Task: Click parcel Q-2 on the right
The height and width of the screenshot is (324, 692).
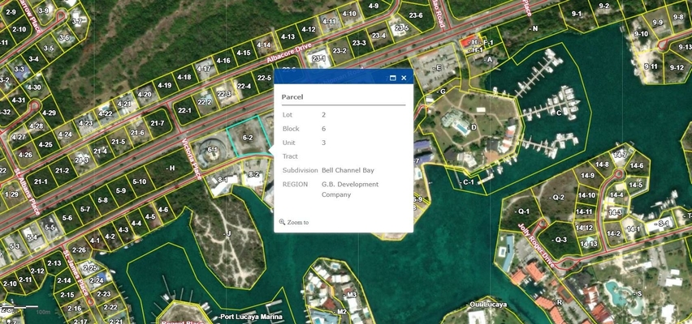Action: [557, 197]
